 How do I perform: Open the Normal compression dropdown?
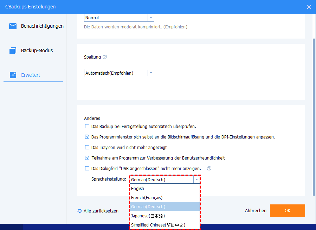[x=150, y=18]
